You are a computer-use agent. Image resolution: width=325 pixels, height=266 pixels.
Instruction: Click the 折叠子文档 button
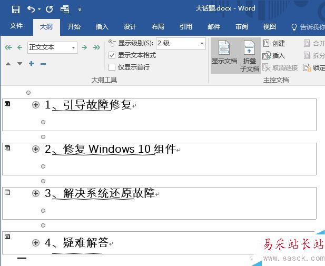coord(250,56)
